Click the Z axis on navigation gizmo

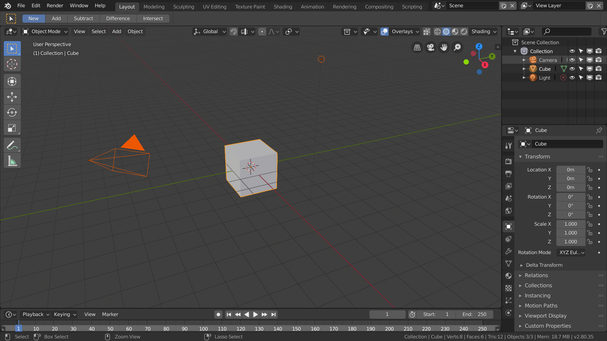click(479, 46)
